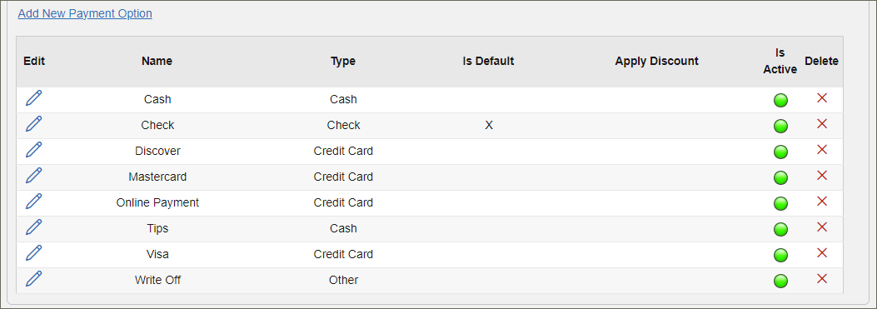877x309 pixels.
Task: Select the Name column header
Action: click(x=157, y=61)
